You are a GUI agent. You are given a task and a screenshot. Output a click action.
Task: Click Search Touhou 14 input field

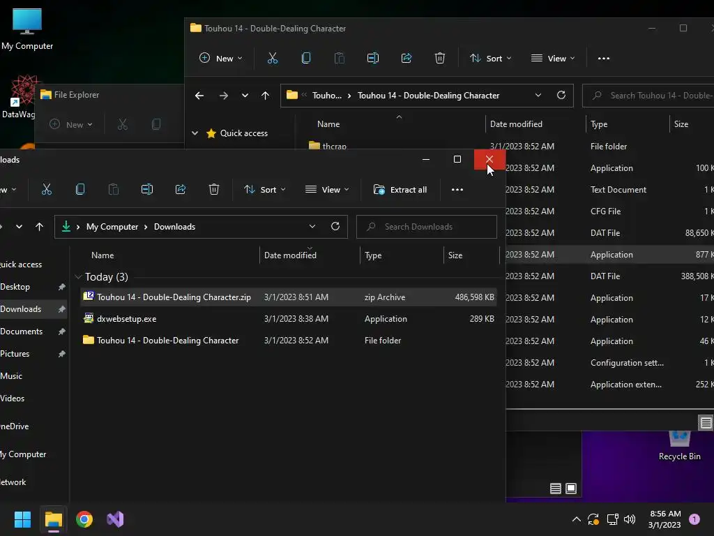point(648,95)
